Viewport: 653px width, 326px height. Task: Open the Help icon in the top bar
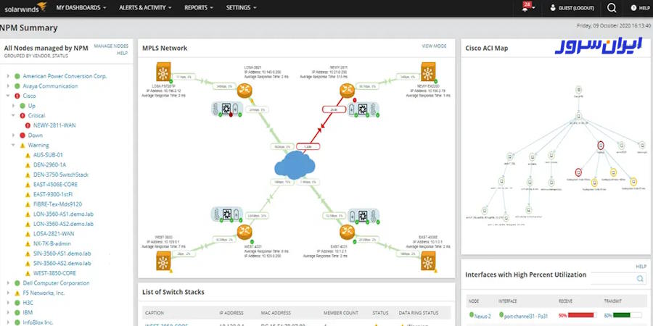[x=633, y=7]
